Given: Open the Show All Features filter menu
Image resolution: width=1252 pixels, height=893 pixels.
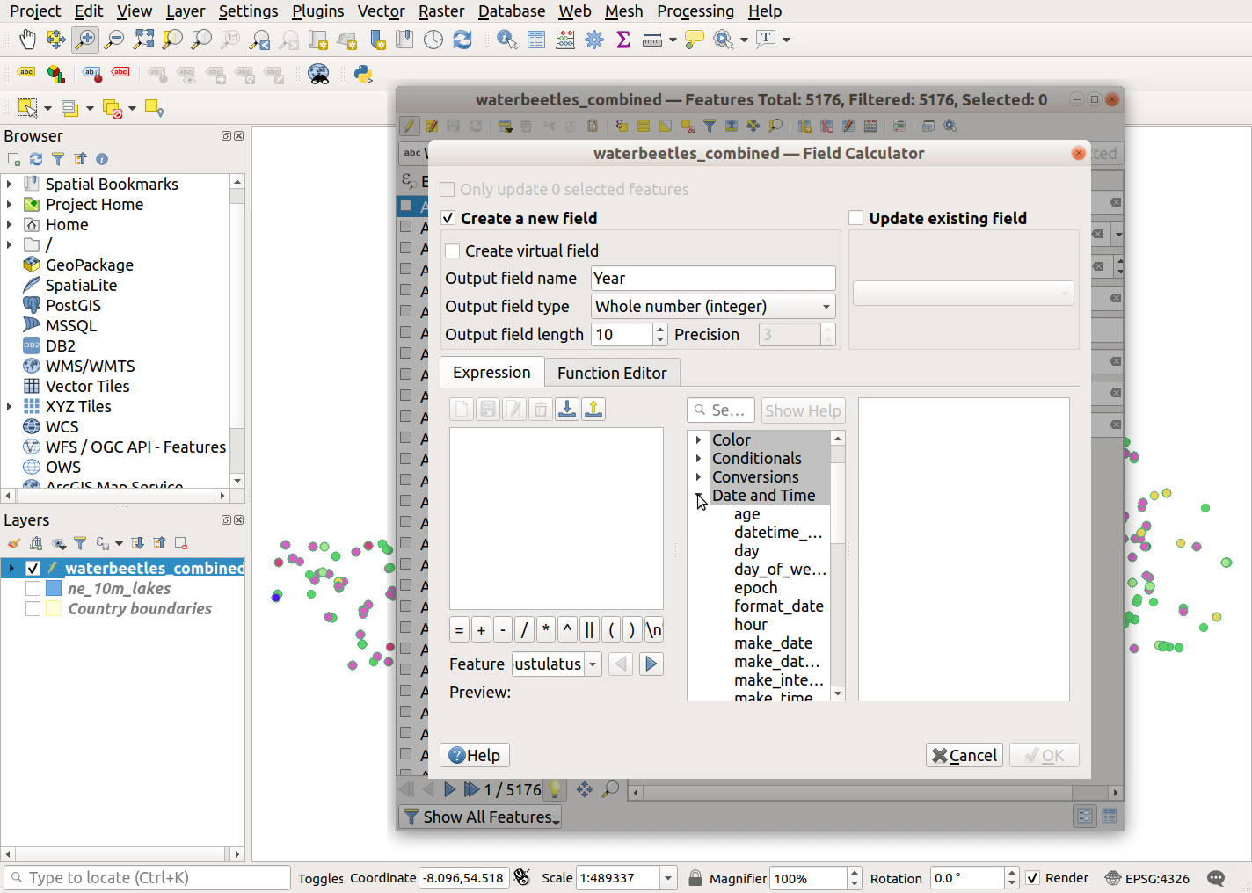Looking at the screenshot, I should coord(480,817).
